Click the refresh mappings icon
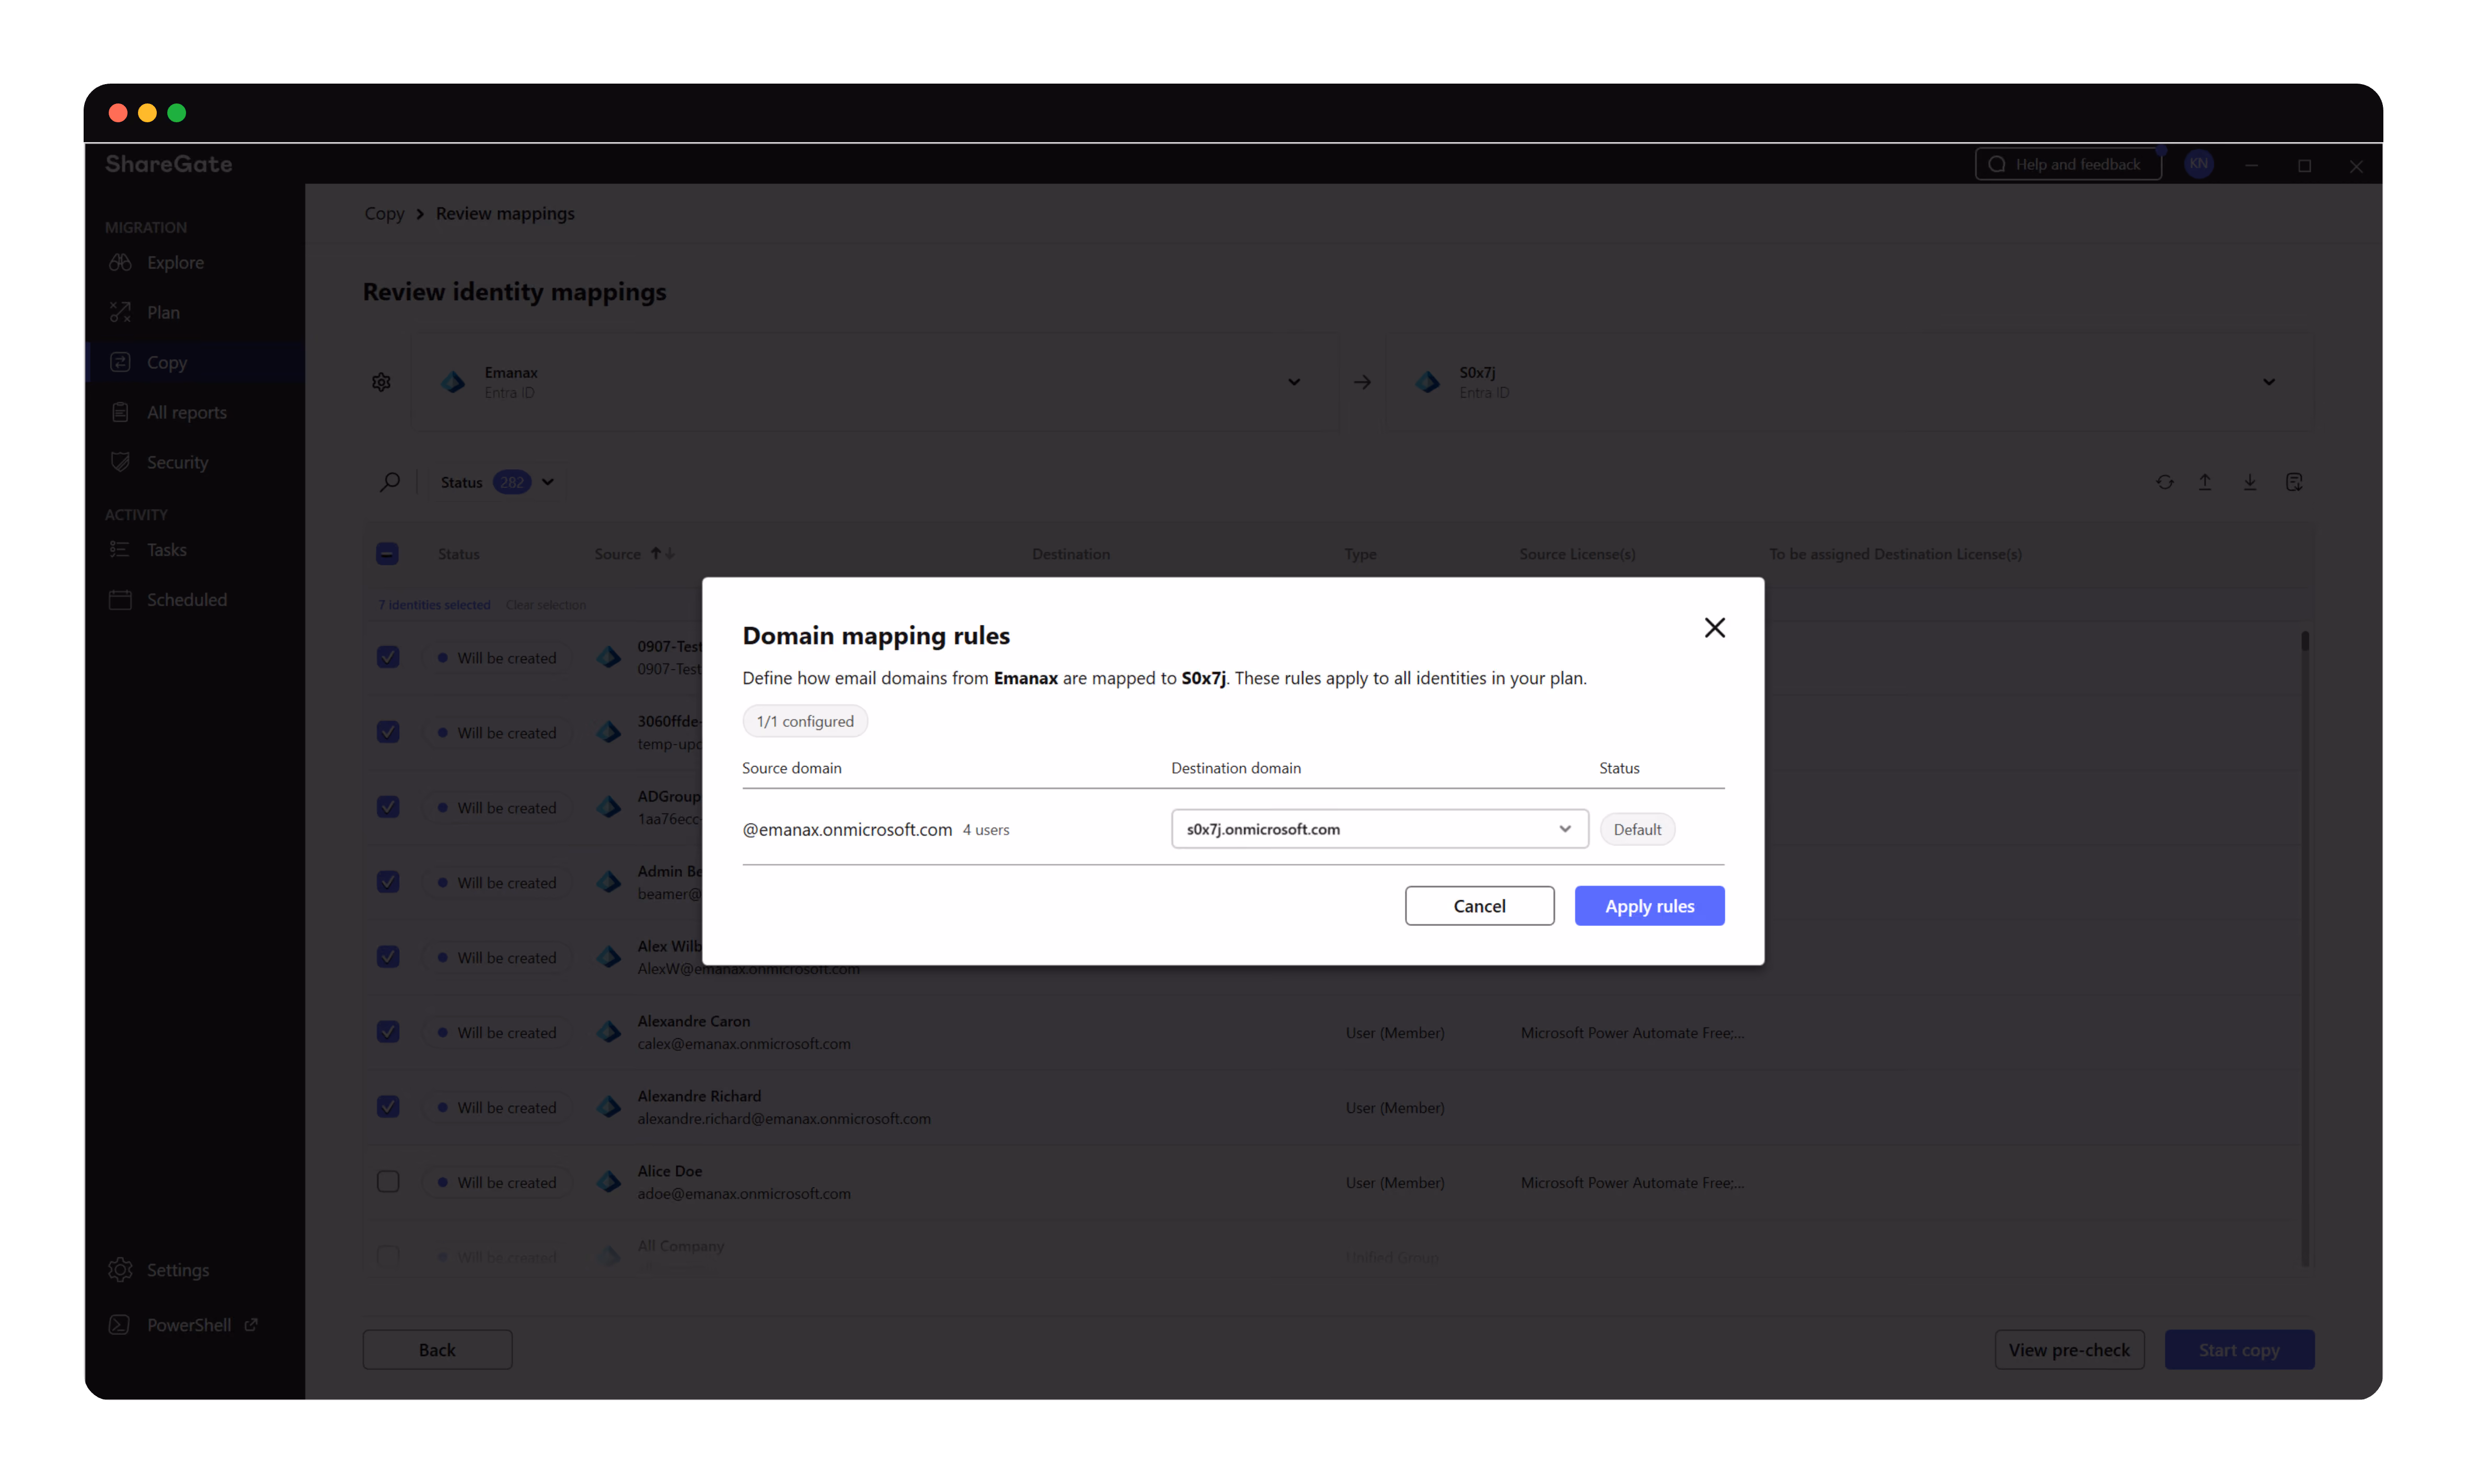2467x1484 pixels. pyautogui.click(x=2164, y=482)
